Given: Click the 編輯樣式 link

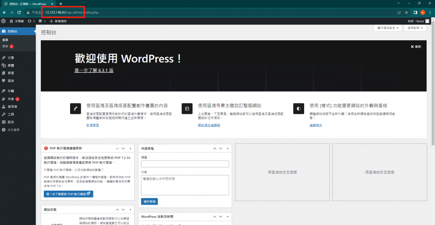Looking at the screenshot, I should click(x=316, y=125).
